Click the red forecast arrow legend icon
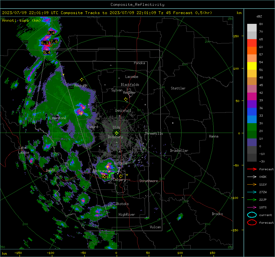The width and height of the screenshot is (275, 257). 252,169
